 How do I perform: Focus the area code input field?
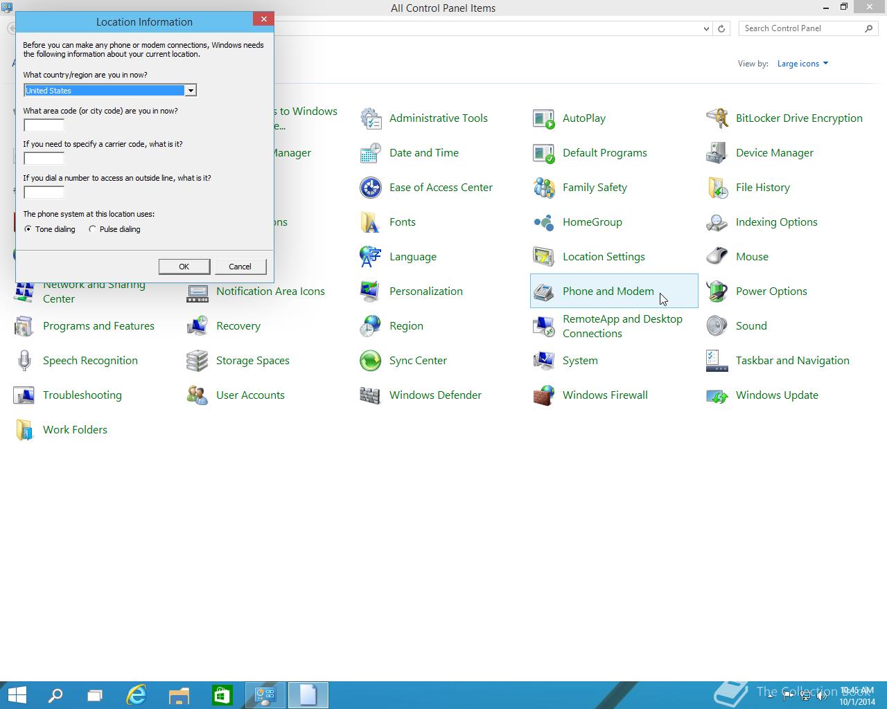[44, 125]
